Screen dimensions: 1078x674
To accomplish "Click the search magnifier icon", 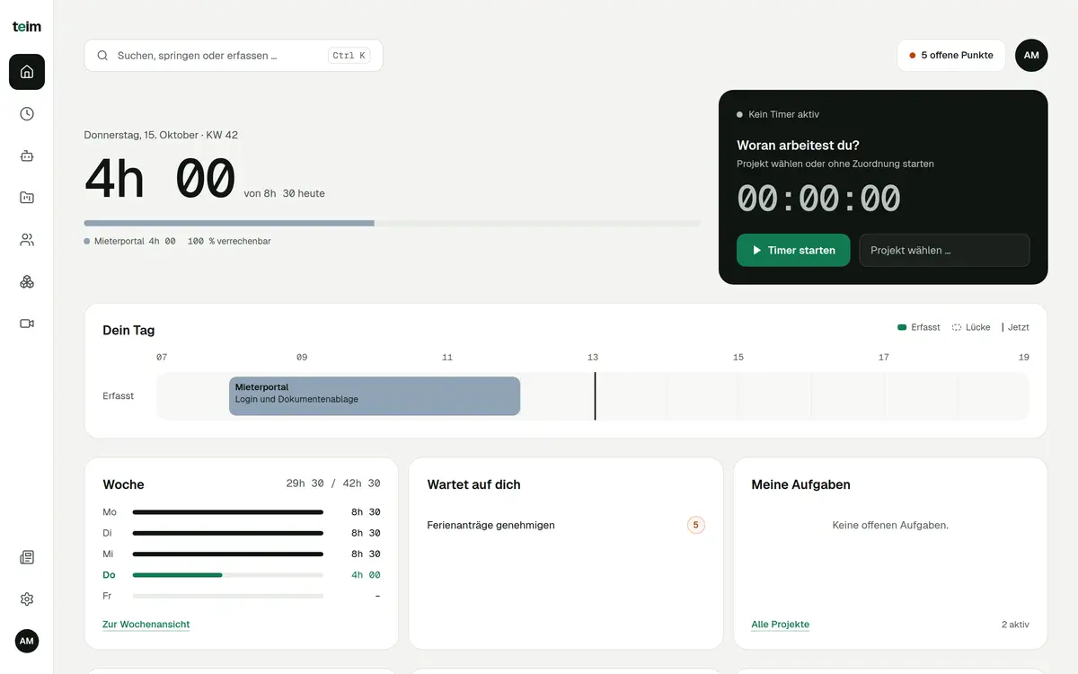I will click(102, 56).
